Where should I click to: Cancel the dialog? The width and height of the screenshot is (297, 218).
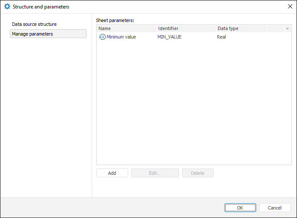tap(275, 207)
